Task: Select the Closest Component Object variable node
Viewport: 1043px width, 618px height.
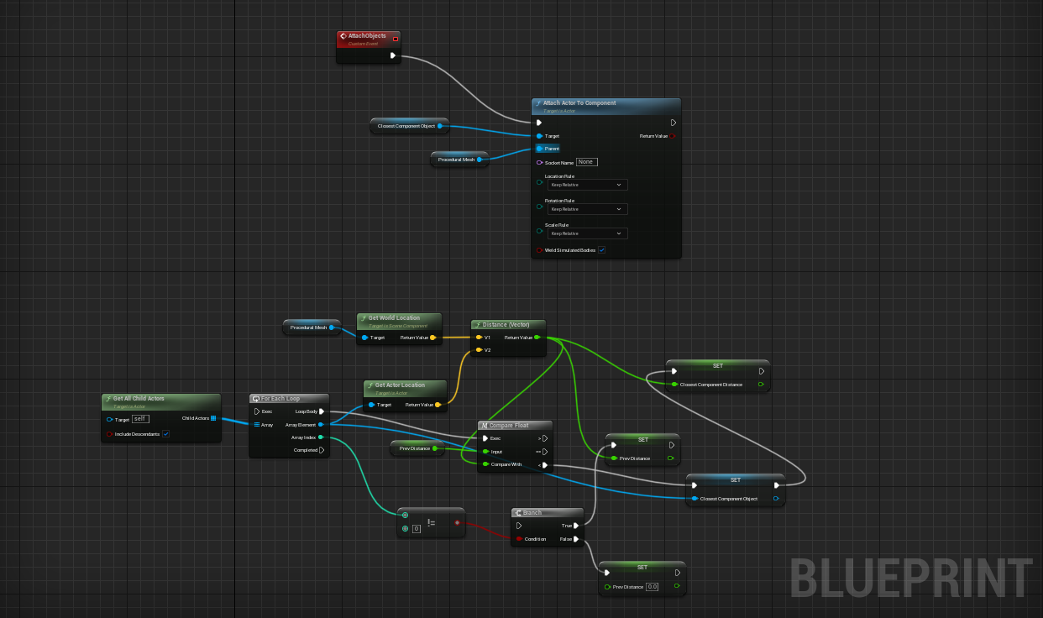Action: (x=409, y=126)
